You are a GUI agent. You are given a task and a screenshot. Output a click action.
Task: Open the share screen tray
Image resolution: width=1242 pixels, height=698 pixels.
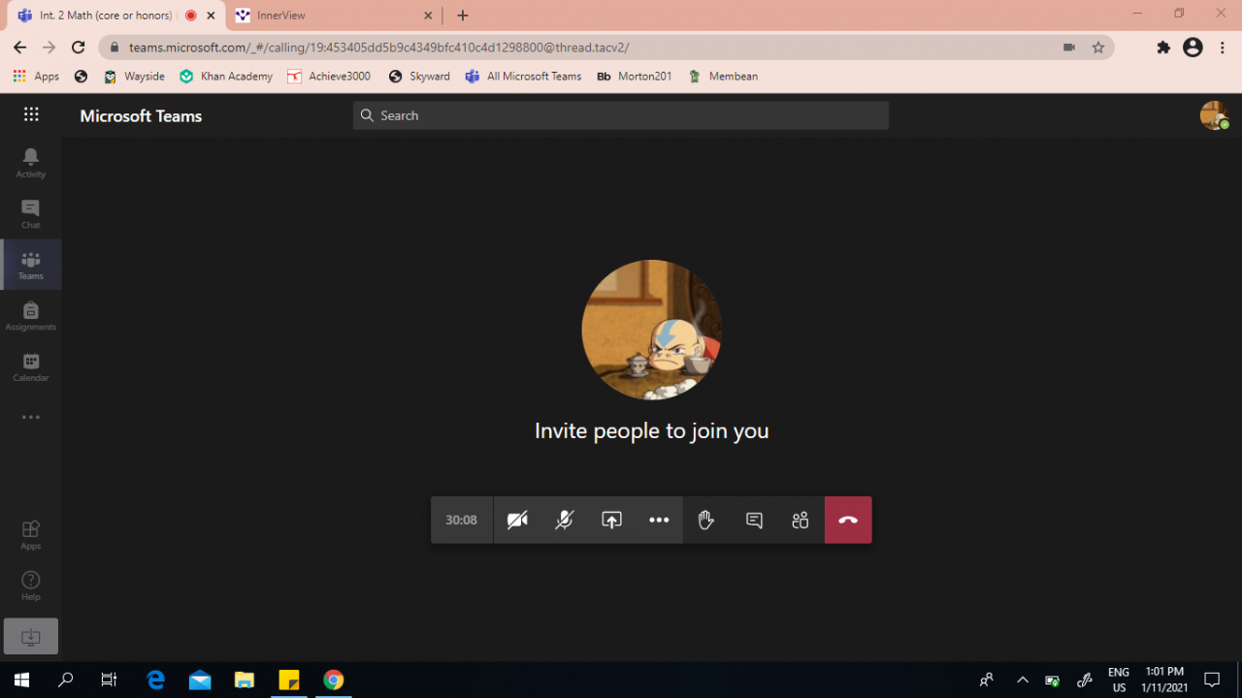611,521
